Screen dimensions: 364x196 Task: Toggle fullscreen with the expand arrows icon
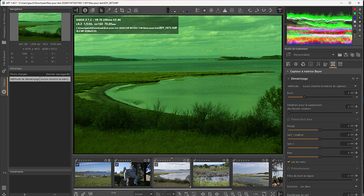(x=273, y=194)
